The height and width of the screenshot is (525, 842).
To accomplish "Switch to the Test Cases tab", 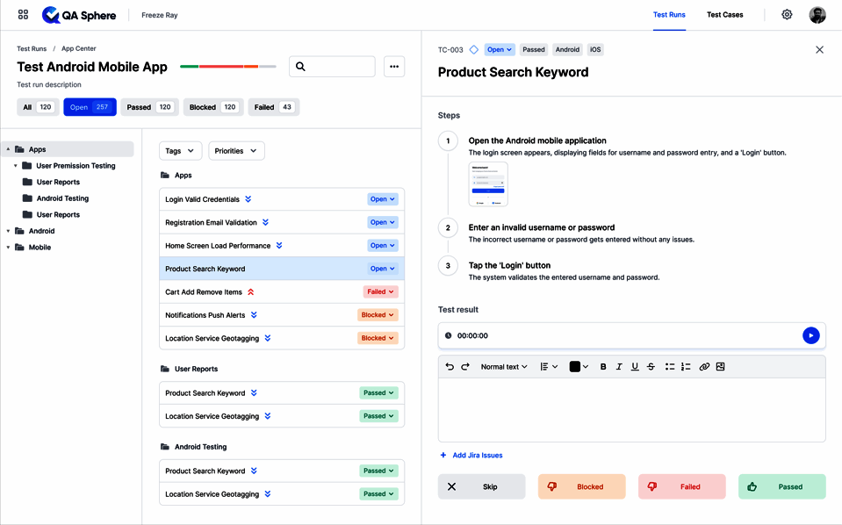I will [x=724, y=15].
